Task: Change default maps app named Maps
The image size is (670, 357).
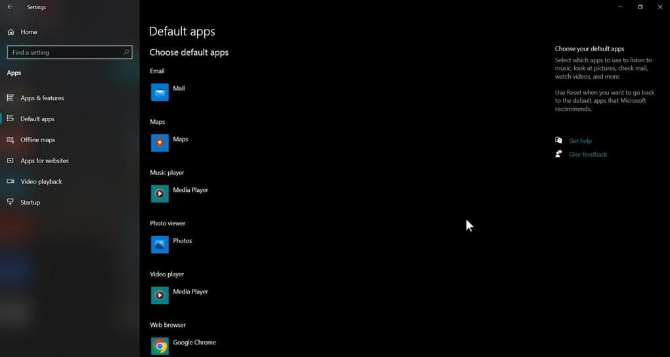Action: 181,140
